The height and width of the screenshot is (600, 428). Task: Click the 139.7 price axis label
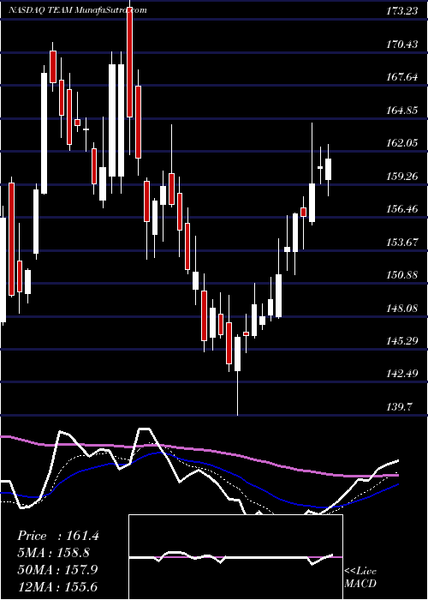tap(400, 407)
